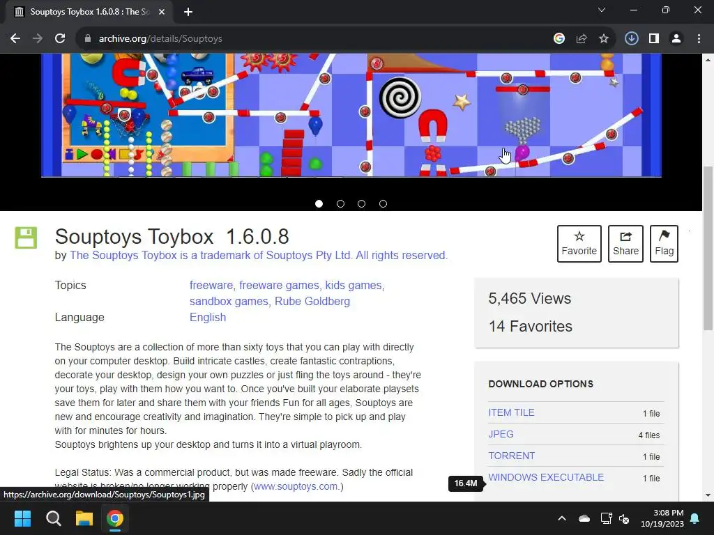
Task: Add item to Favorites
Action: [579, 243]
